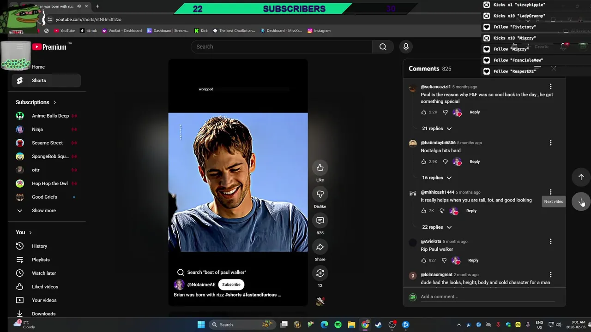Screen dimensions: 591x332
Task: Open the remix icon showing 12
Action: click(x=320, y=273)
